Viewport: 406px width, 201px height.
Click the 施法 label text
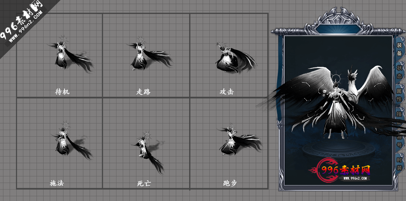click(x=57, y=183)
